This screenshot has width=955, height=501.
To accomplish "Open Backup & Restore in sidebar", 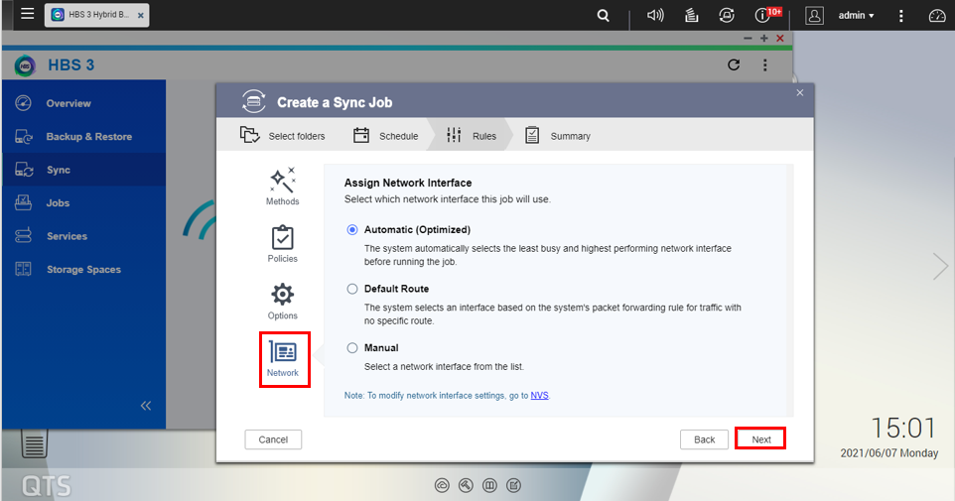I will 88,137.
